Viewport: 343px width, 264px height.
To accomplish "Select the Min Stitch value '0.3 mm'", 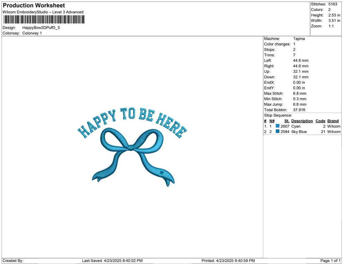I will 299,99.
